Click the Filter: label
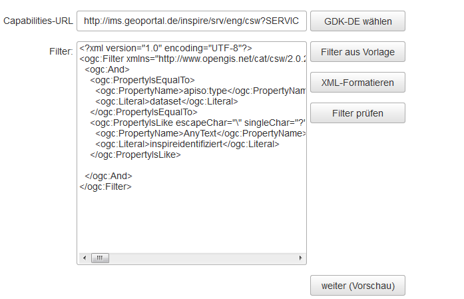Viewport: 464px width, 299px height. pyautogui.click(x=61, y=51)
